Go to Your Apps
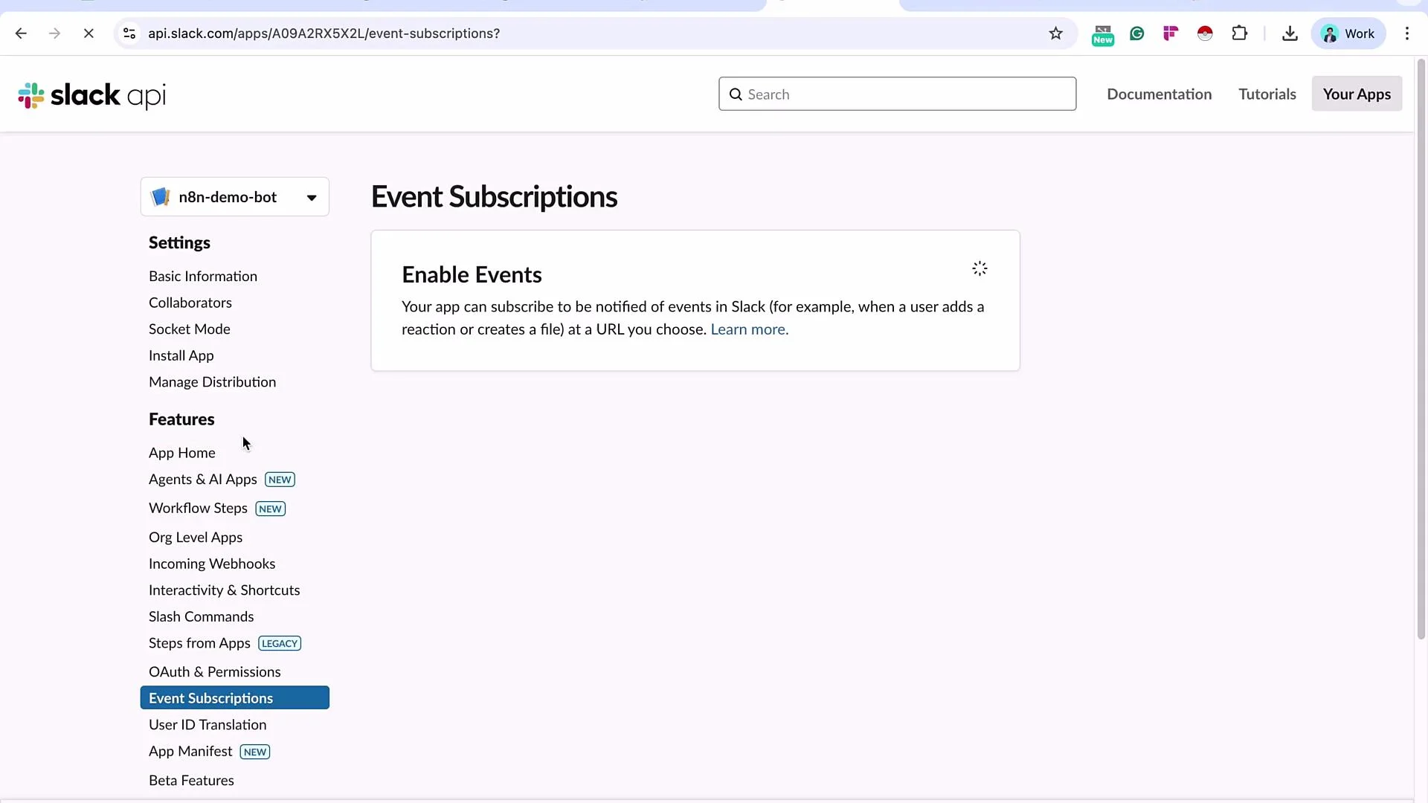 tap(1357, 94)
